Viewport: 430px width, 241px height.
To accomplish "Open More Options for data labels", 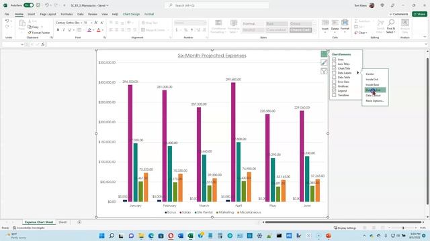I will (375, 101).
